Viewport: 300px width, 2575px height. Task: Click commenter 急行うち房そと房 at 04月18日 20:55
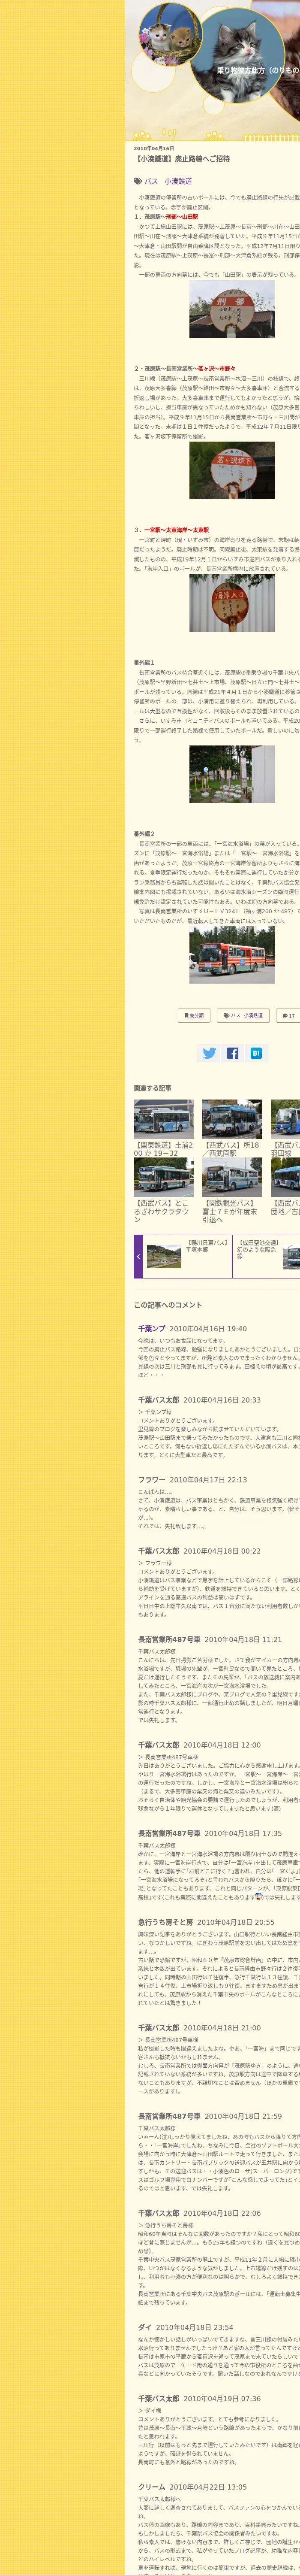coord(165,1922)
